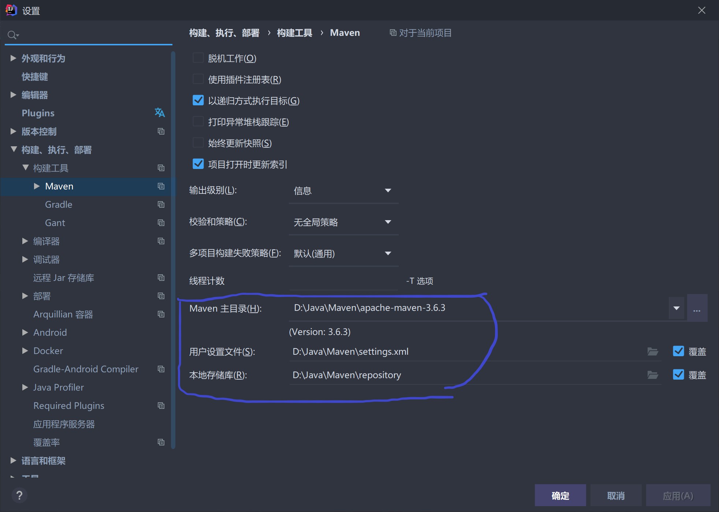The image size is (719, 512).
Task: Click 构建、执行、部署 in the breadcrumb
Action: 224,33
